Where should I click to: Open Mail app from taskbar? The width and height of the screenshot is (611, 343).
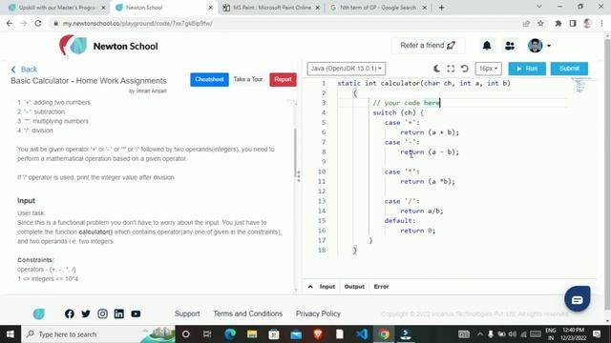click(x=296, y=334)
